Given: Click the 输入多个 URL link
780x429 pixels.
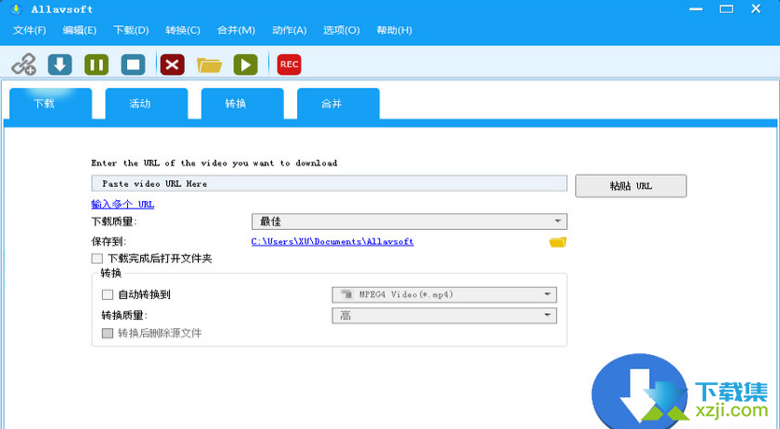Looking at the screenshot, I should pyautogui.click(x=123, y=205).
